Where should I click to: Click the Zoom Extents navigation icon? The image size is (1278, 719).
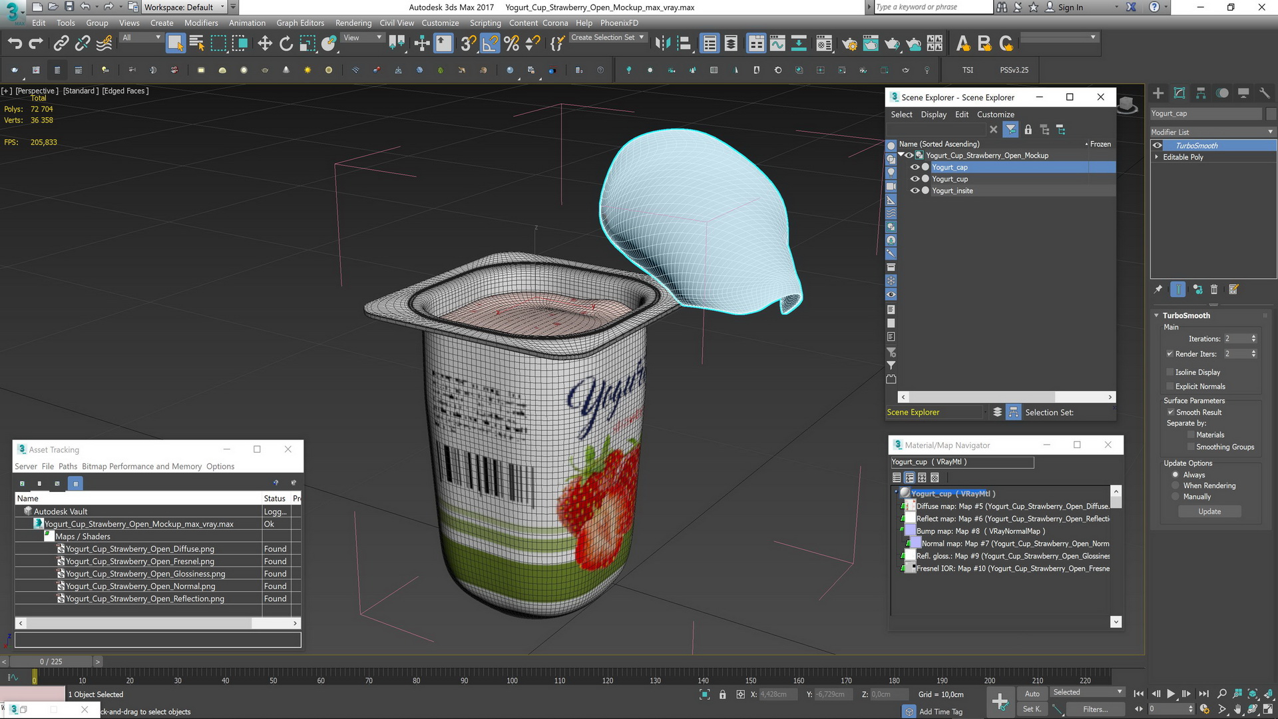[1253, 694]
